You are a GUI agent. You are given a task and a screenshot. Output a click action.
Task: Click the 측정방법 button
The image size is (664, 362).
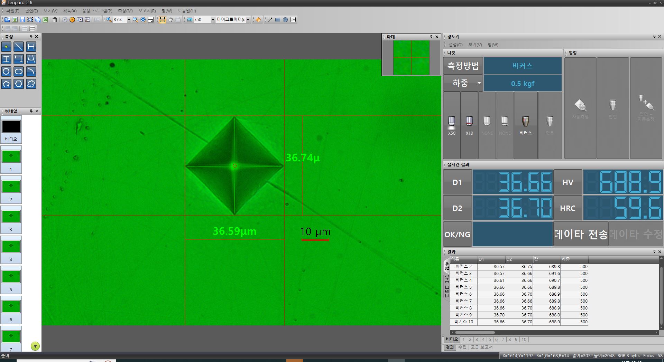click(x=463, y=66)
